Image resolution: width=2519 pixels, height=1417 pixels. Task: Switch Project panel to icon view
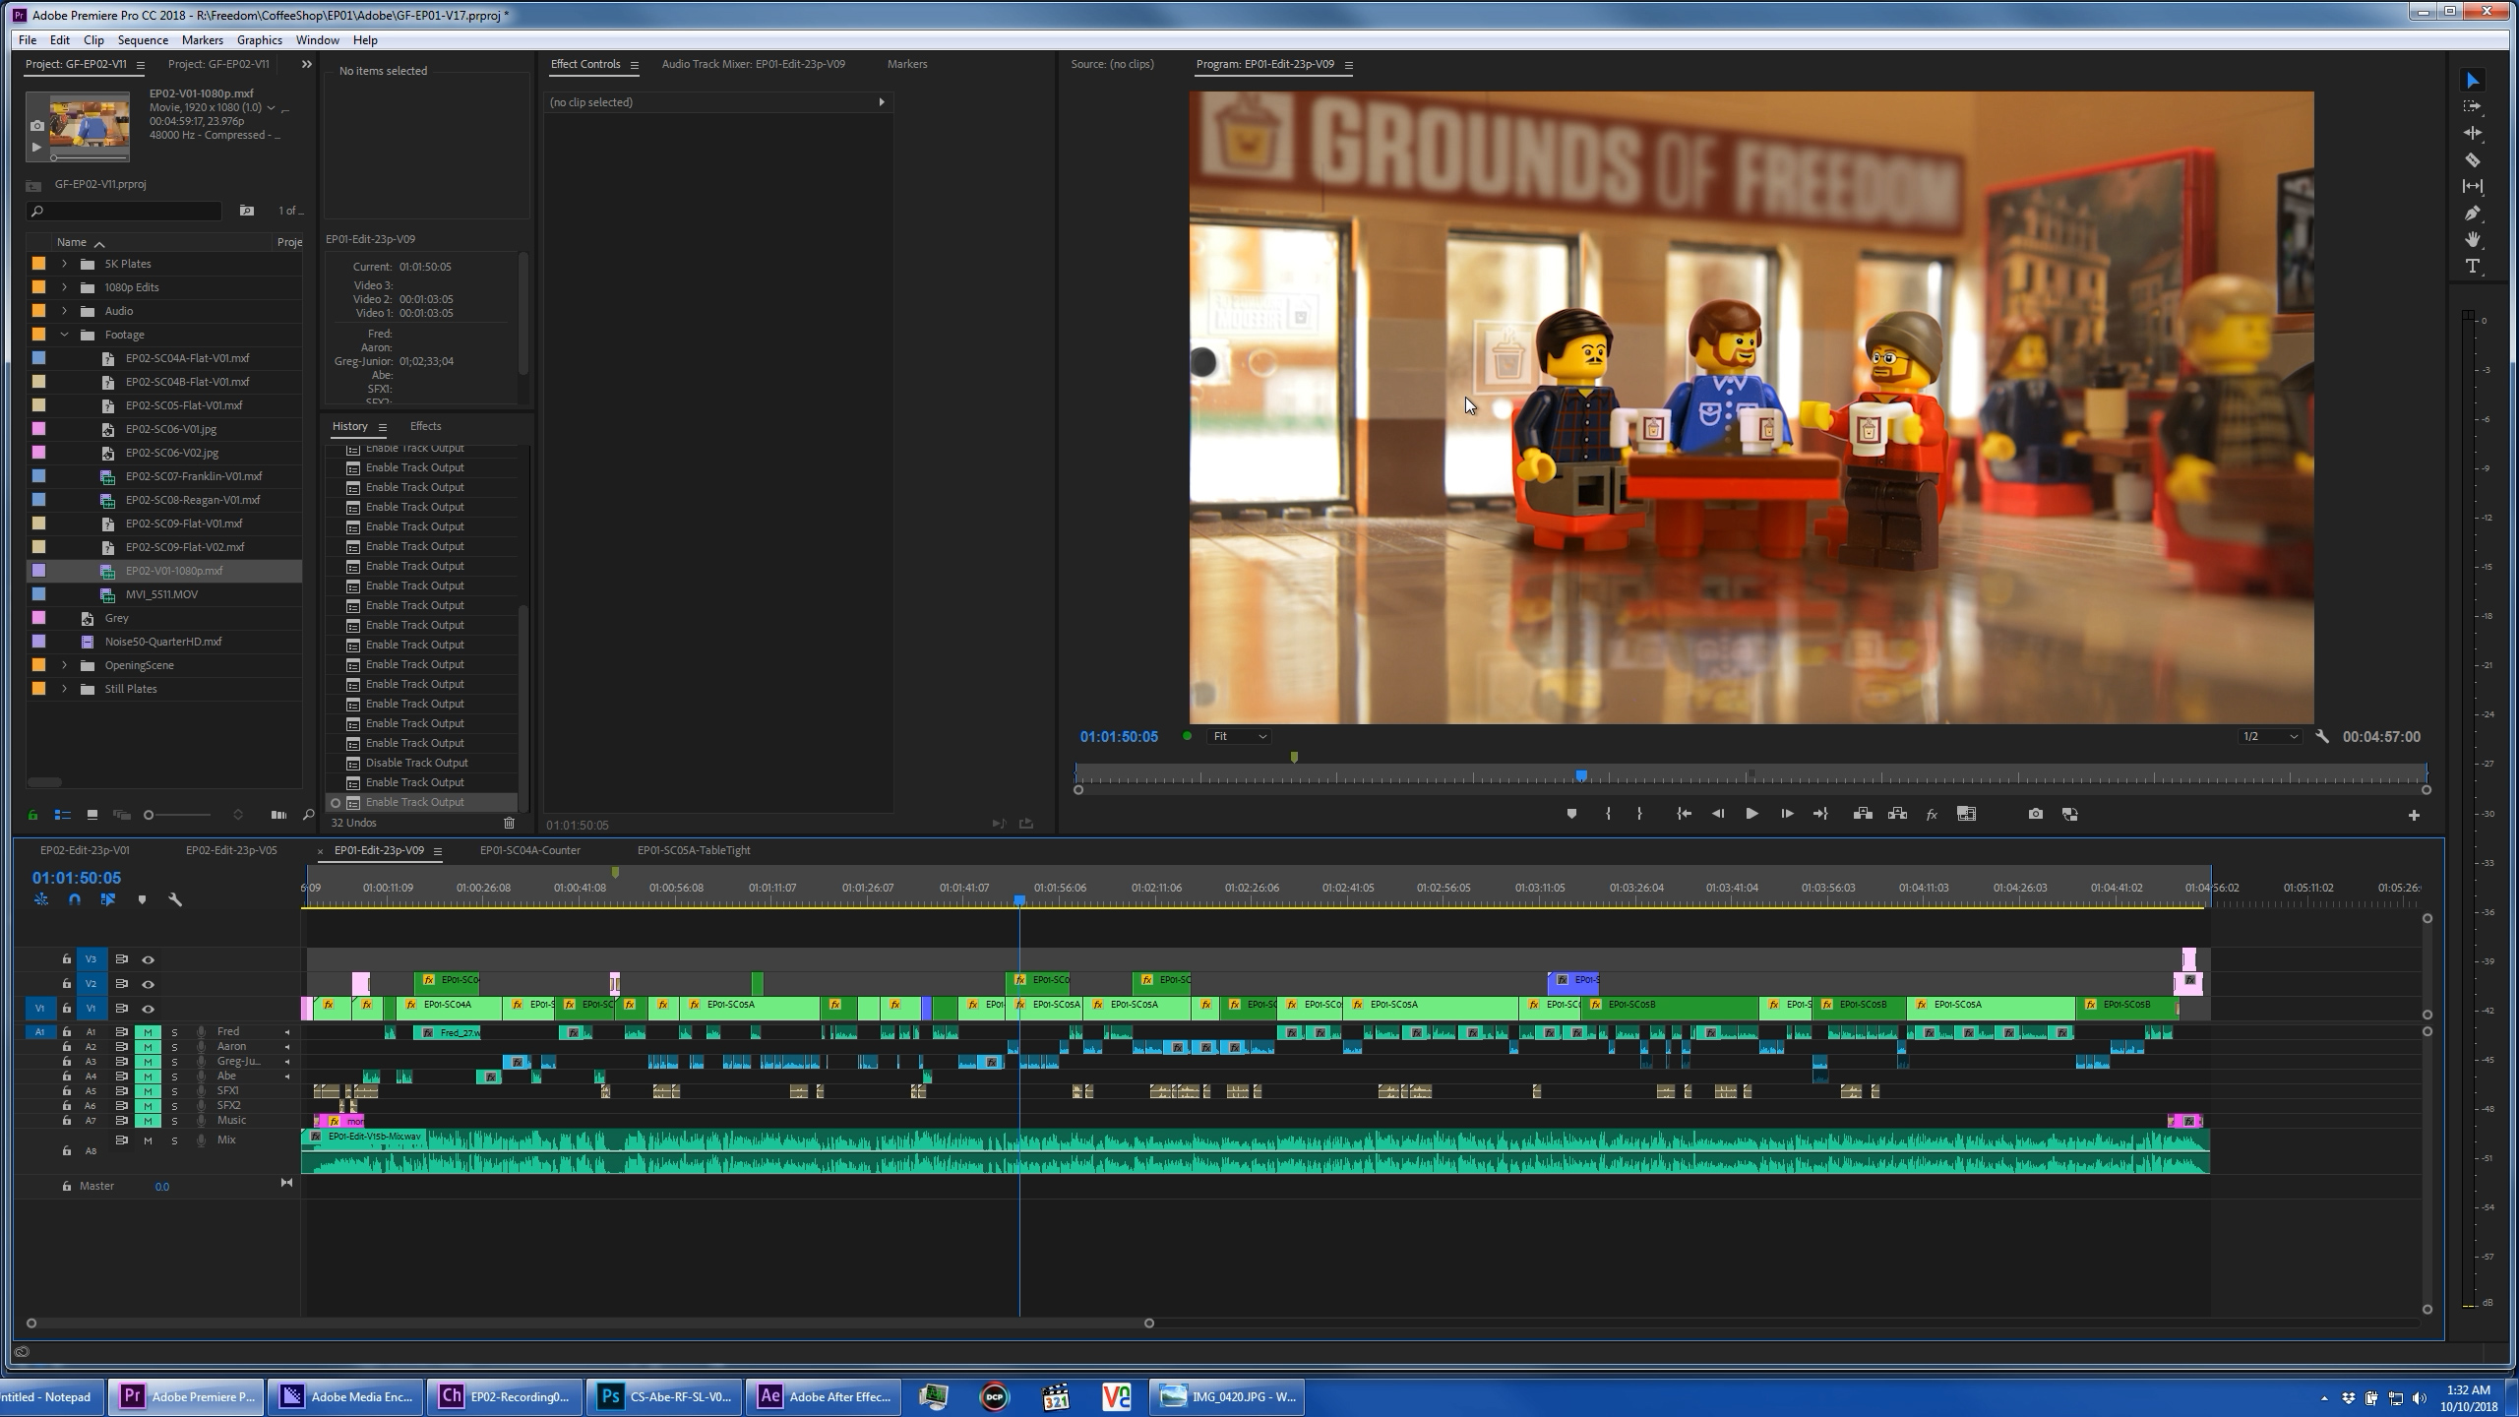(92, 815)
